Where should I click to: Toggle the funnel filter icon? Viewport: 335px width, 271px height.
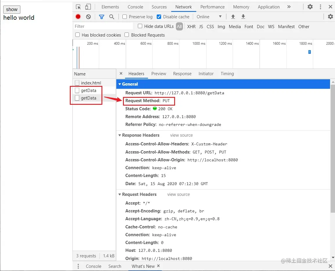click(101, 17)
